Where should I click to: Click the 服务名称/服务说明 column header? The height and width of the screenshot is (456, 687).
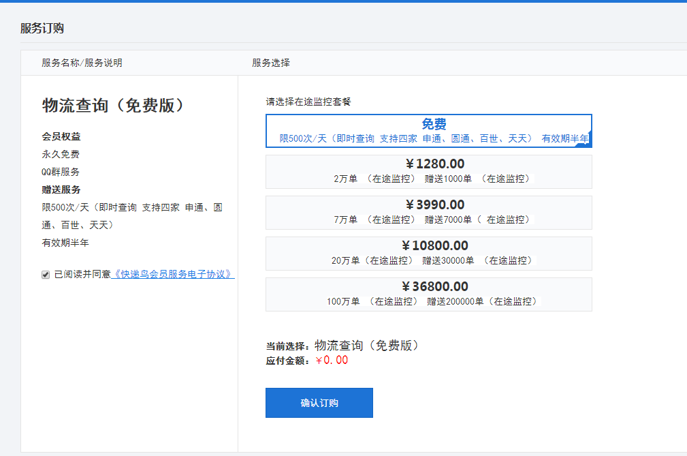(x=82, y=63)
